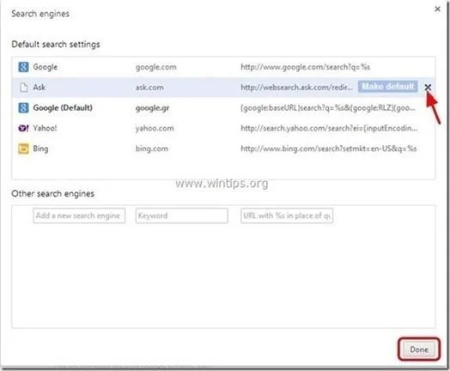Click the Google (Default) row icon
Screen dimensions: 450x371
(x=23, y=108)
